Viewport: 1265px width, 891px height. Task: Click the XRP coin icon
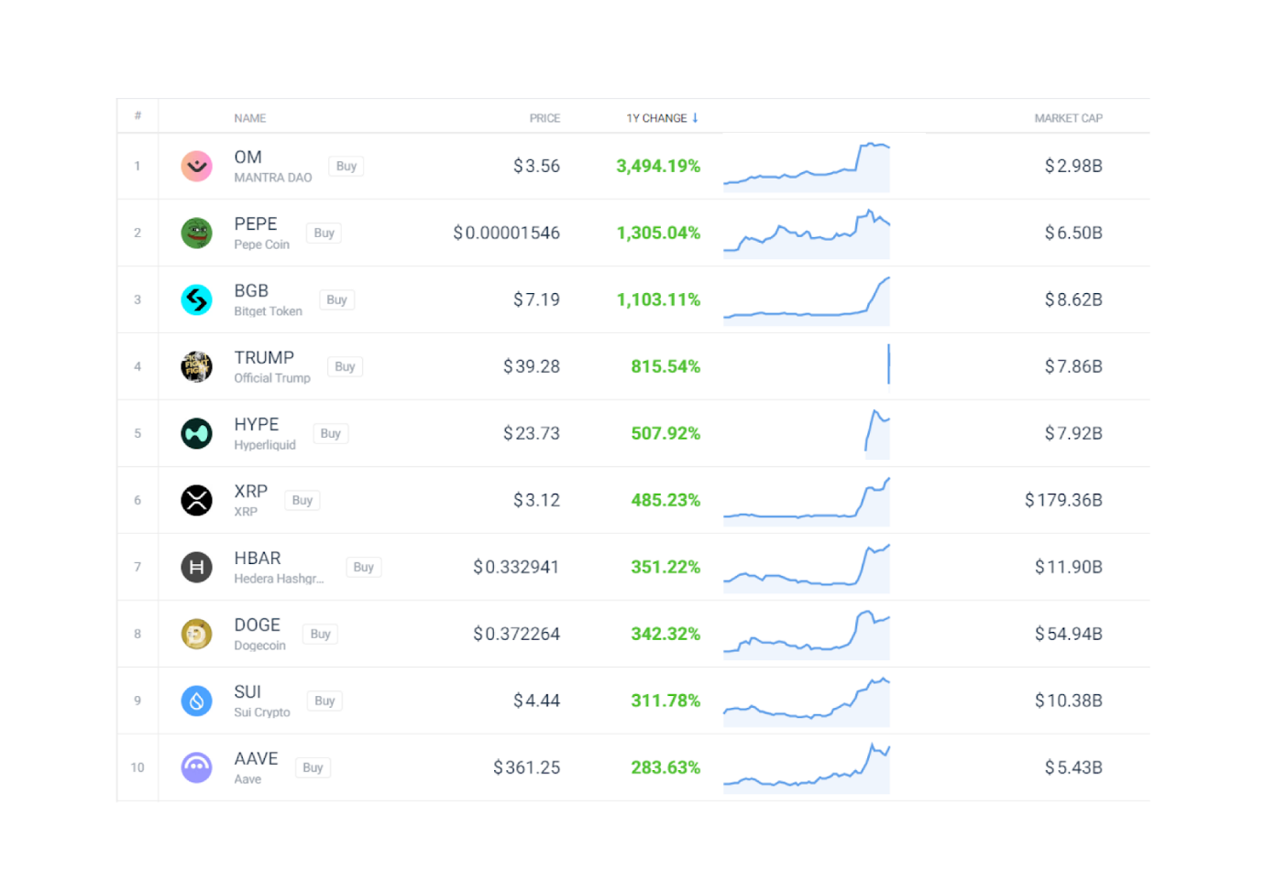click(x=196, y=500)
